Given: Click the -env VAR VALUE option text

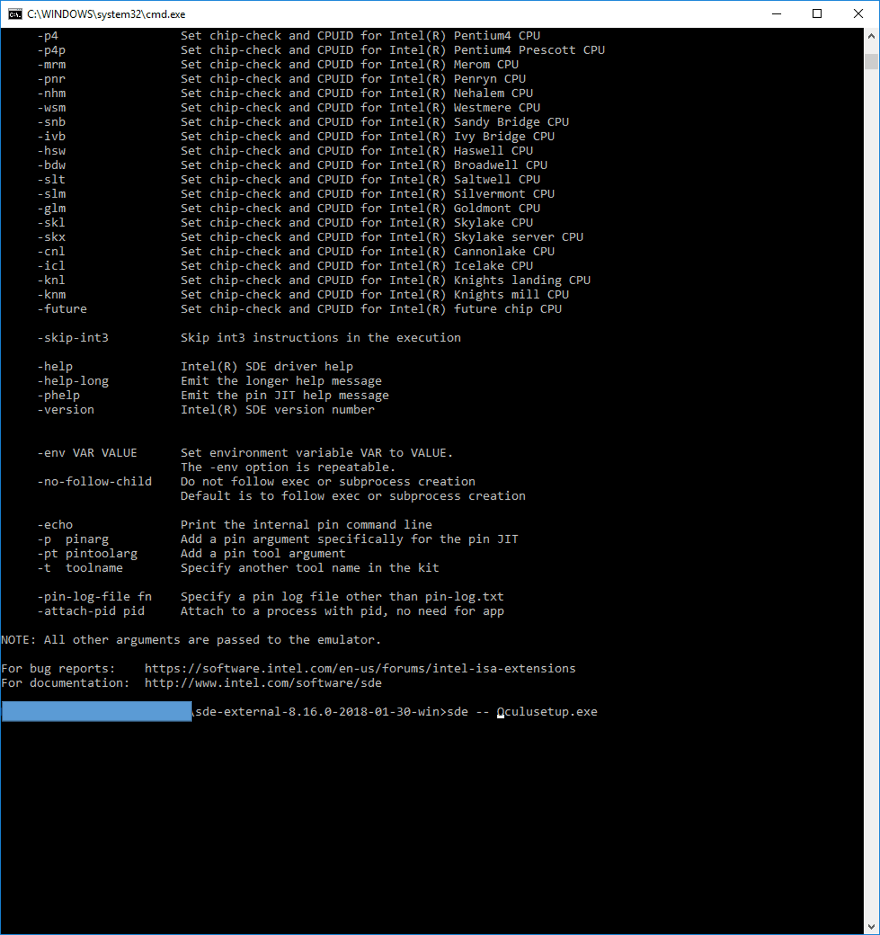Looking at the screenshot, I should (x=87, y=453).
